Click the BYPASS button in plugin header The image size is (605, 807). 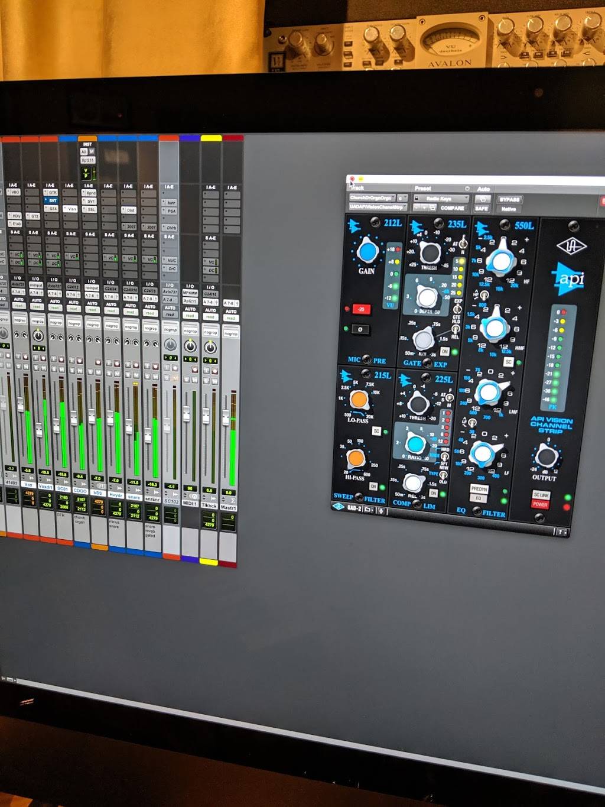pyautogui.click(x=510, y=200)
